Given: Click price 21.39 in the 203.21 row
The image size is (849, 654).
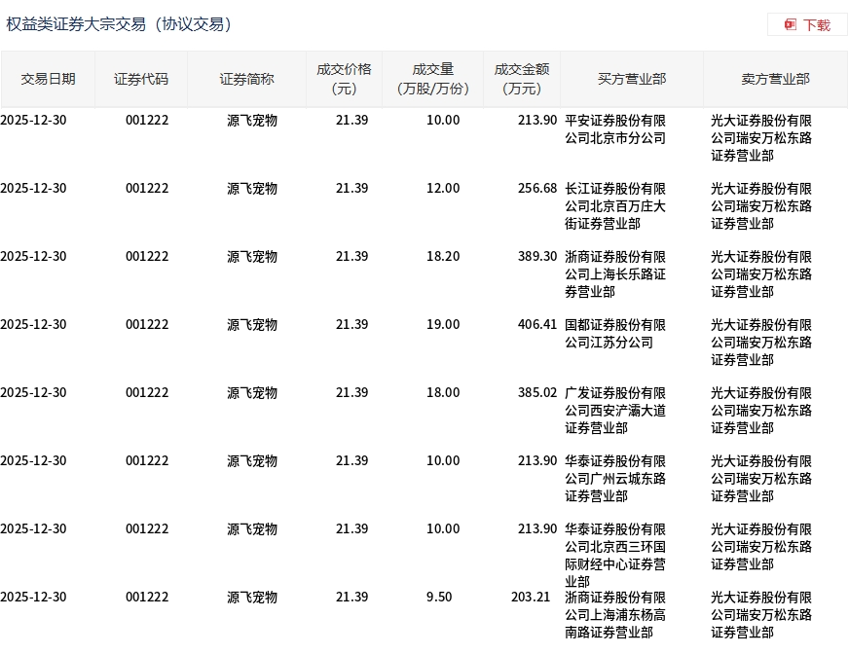Looking at the screenshot, I should click(351, 598).
